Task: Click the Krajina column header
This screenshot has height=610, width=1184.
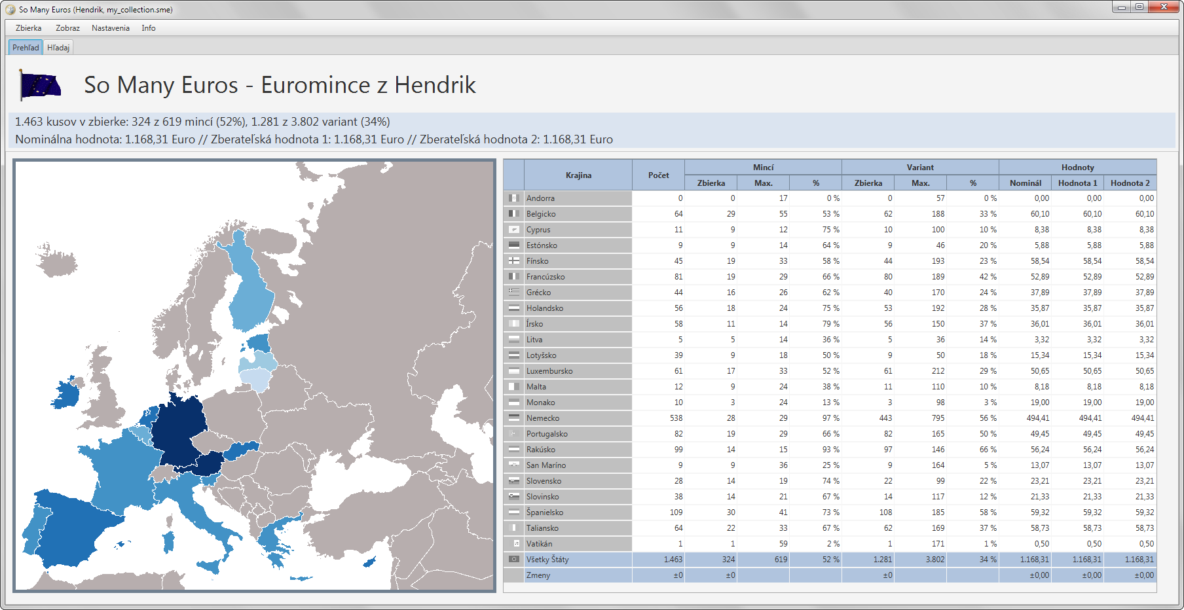Action: (578, 175)
